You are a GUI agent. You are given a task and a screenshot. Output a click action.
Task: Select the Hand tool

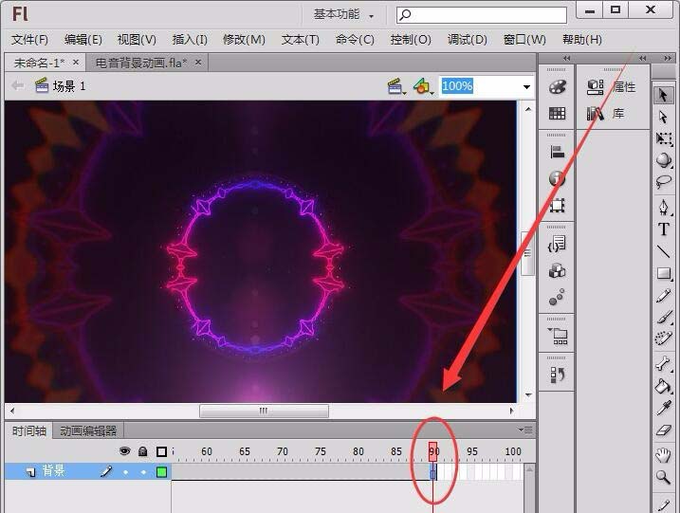[x=664, y=455]
